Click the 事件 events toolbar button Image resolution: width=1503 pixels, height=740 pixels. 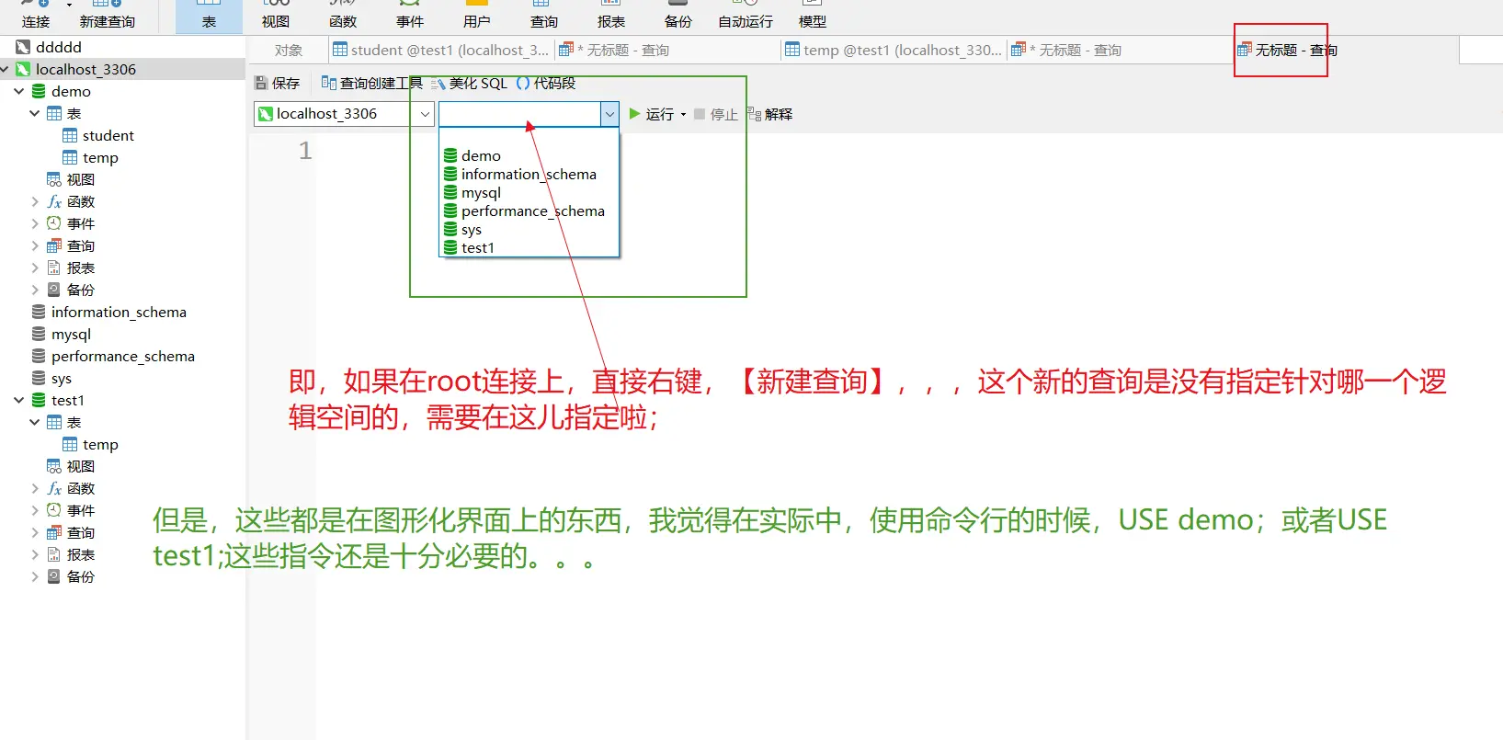pos(410,16)
